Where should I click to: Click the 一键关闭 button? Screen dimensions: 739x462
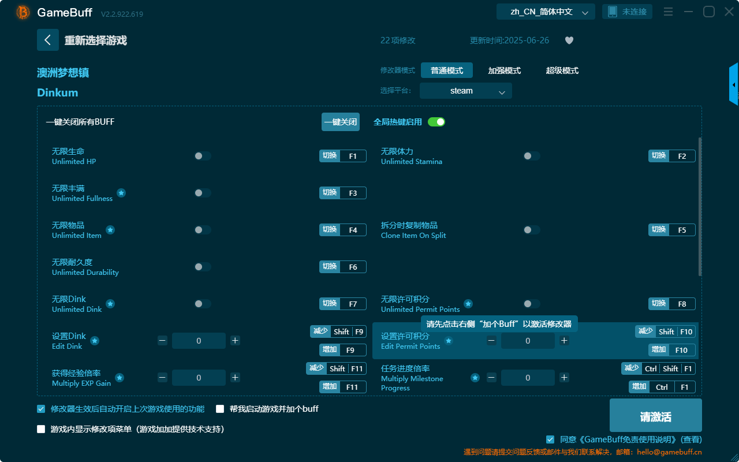(341, 122)
